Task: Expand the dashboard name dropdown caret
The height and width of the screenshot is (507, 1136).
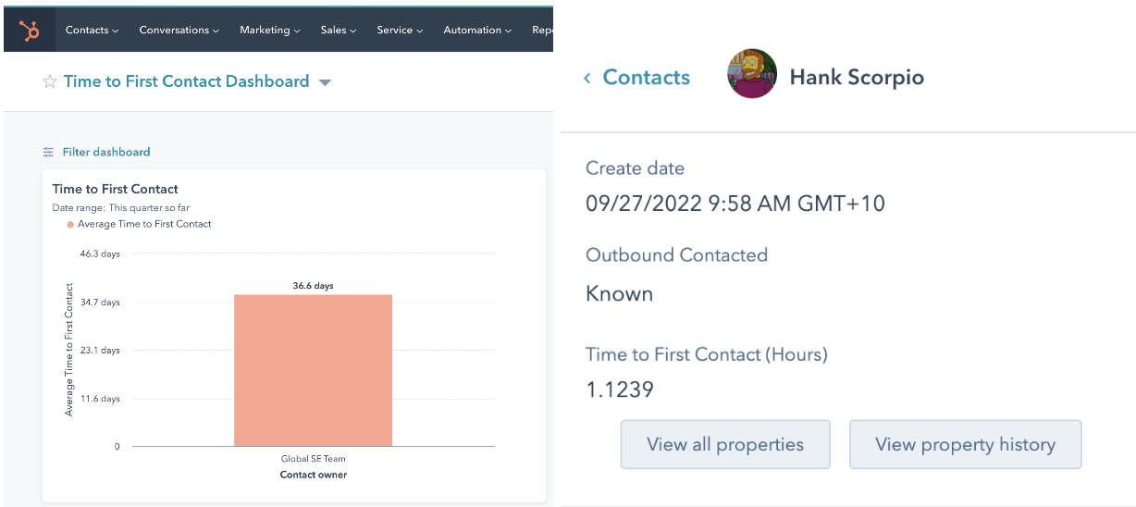Action: [x=325, y=82]
